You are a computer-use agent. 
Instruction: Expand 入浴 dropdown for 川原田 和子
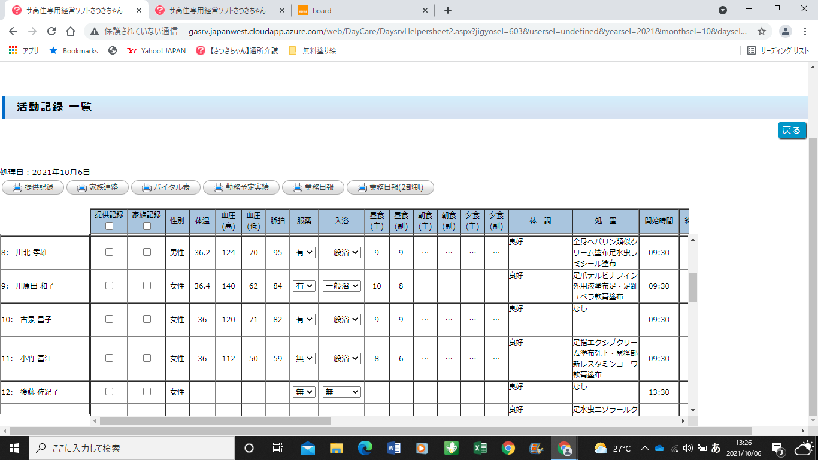[x=341, y=286]
